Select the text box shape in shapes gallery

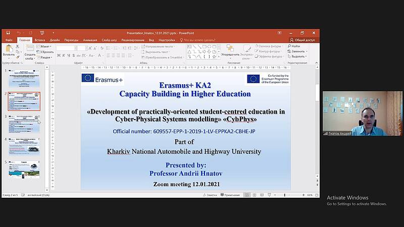point(189,46)
